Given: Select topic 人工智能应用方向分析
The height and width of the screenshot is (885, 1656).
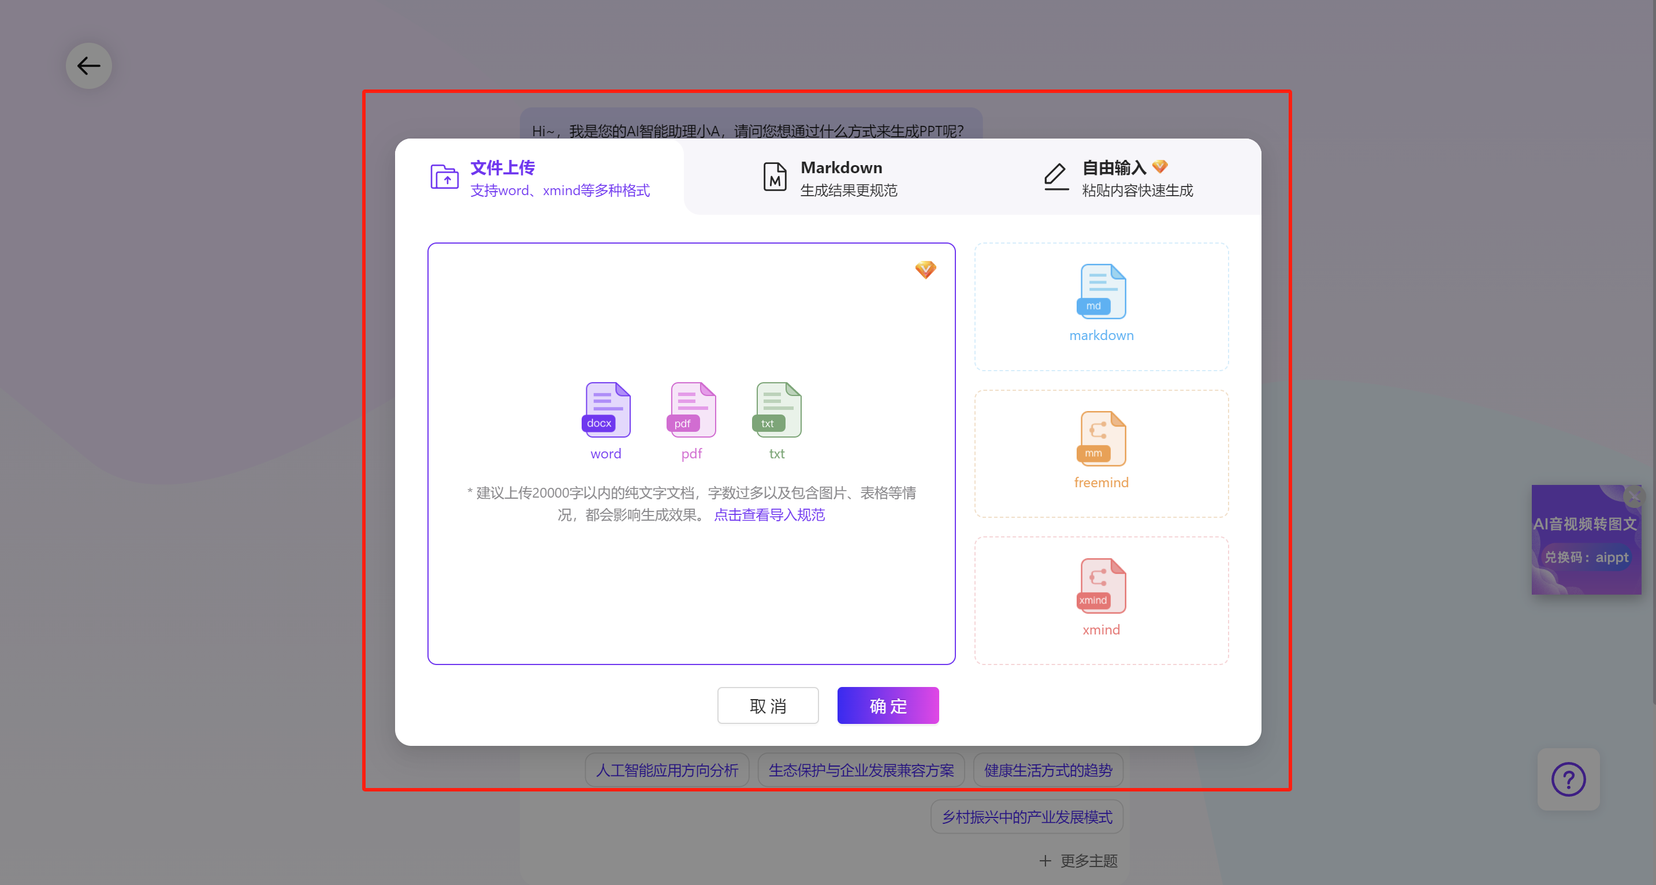Looking at the screenshot, I should pyautogui.click(x=667, y=770).
